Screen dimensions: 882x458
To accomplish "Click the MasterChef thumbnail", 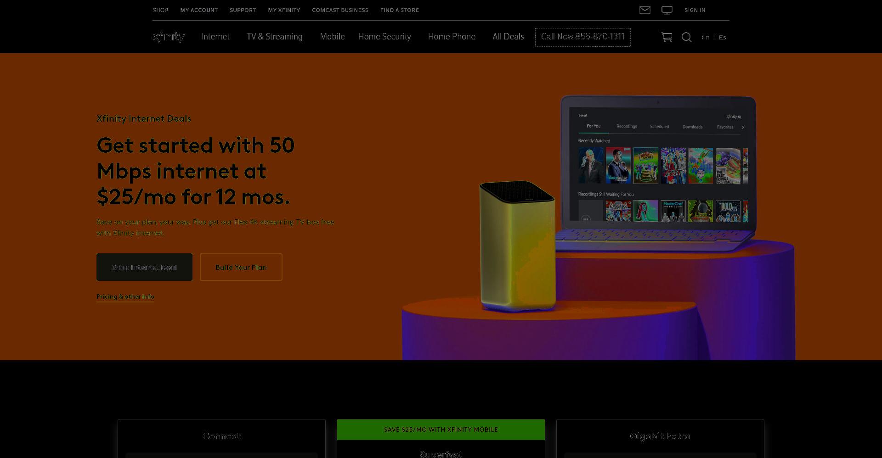I will 673,211.
